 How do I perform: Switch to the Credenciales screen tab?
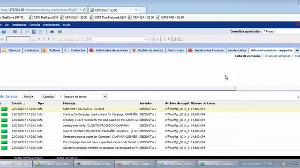coord(237,50)
